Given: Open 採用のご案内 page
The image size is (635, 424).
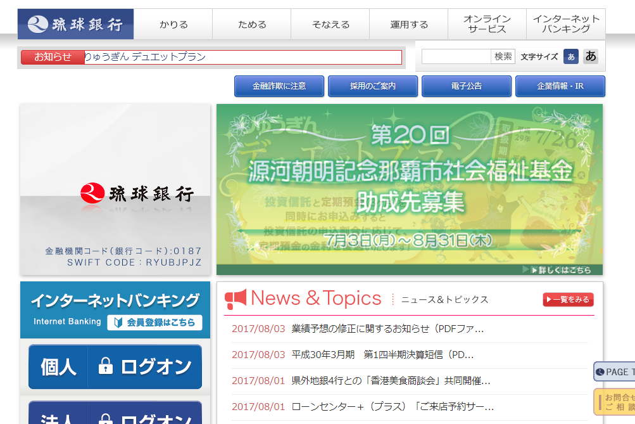Looking at the screenshot, I should 372,86.
